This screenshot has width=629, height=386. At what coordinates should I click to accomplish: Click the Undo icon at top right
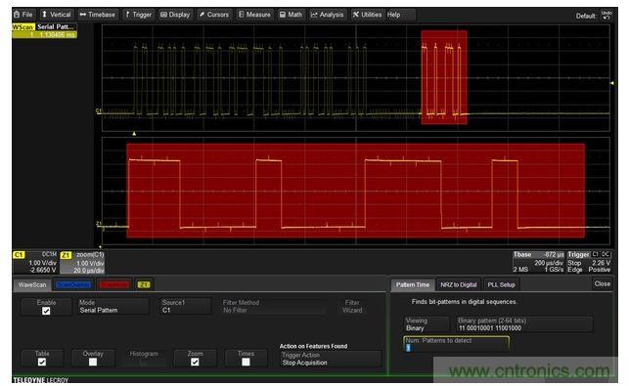tap(607, 16)
